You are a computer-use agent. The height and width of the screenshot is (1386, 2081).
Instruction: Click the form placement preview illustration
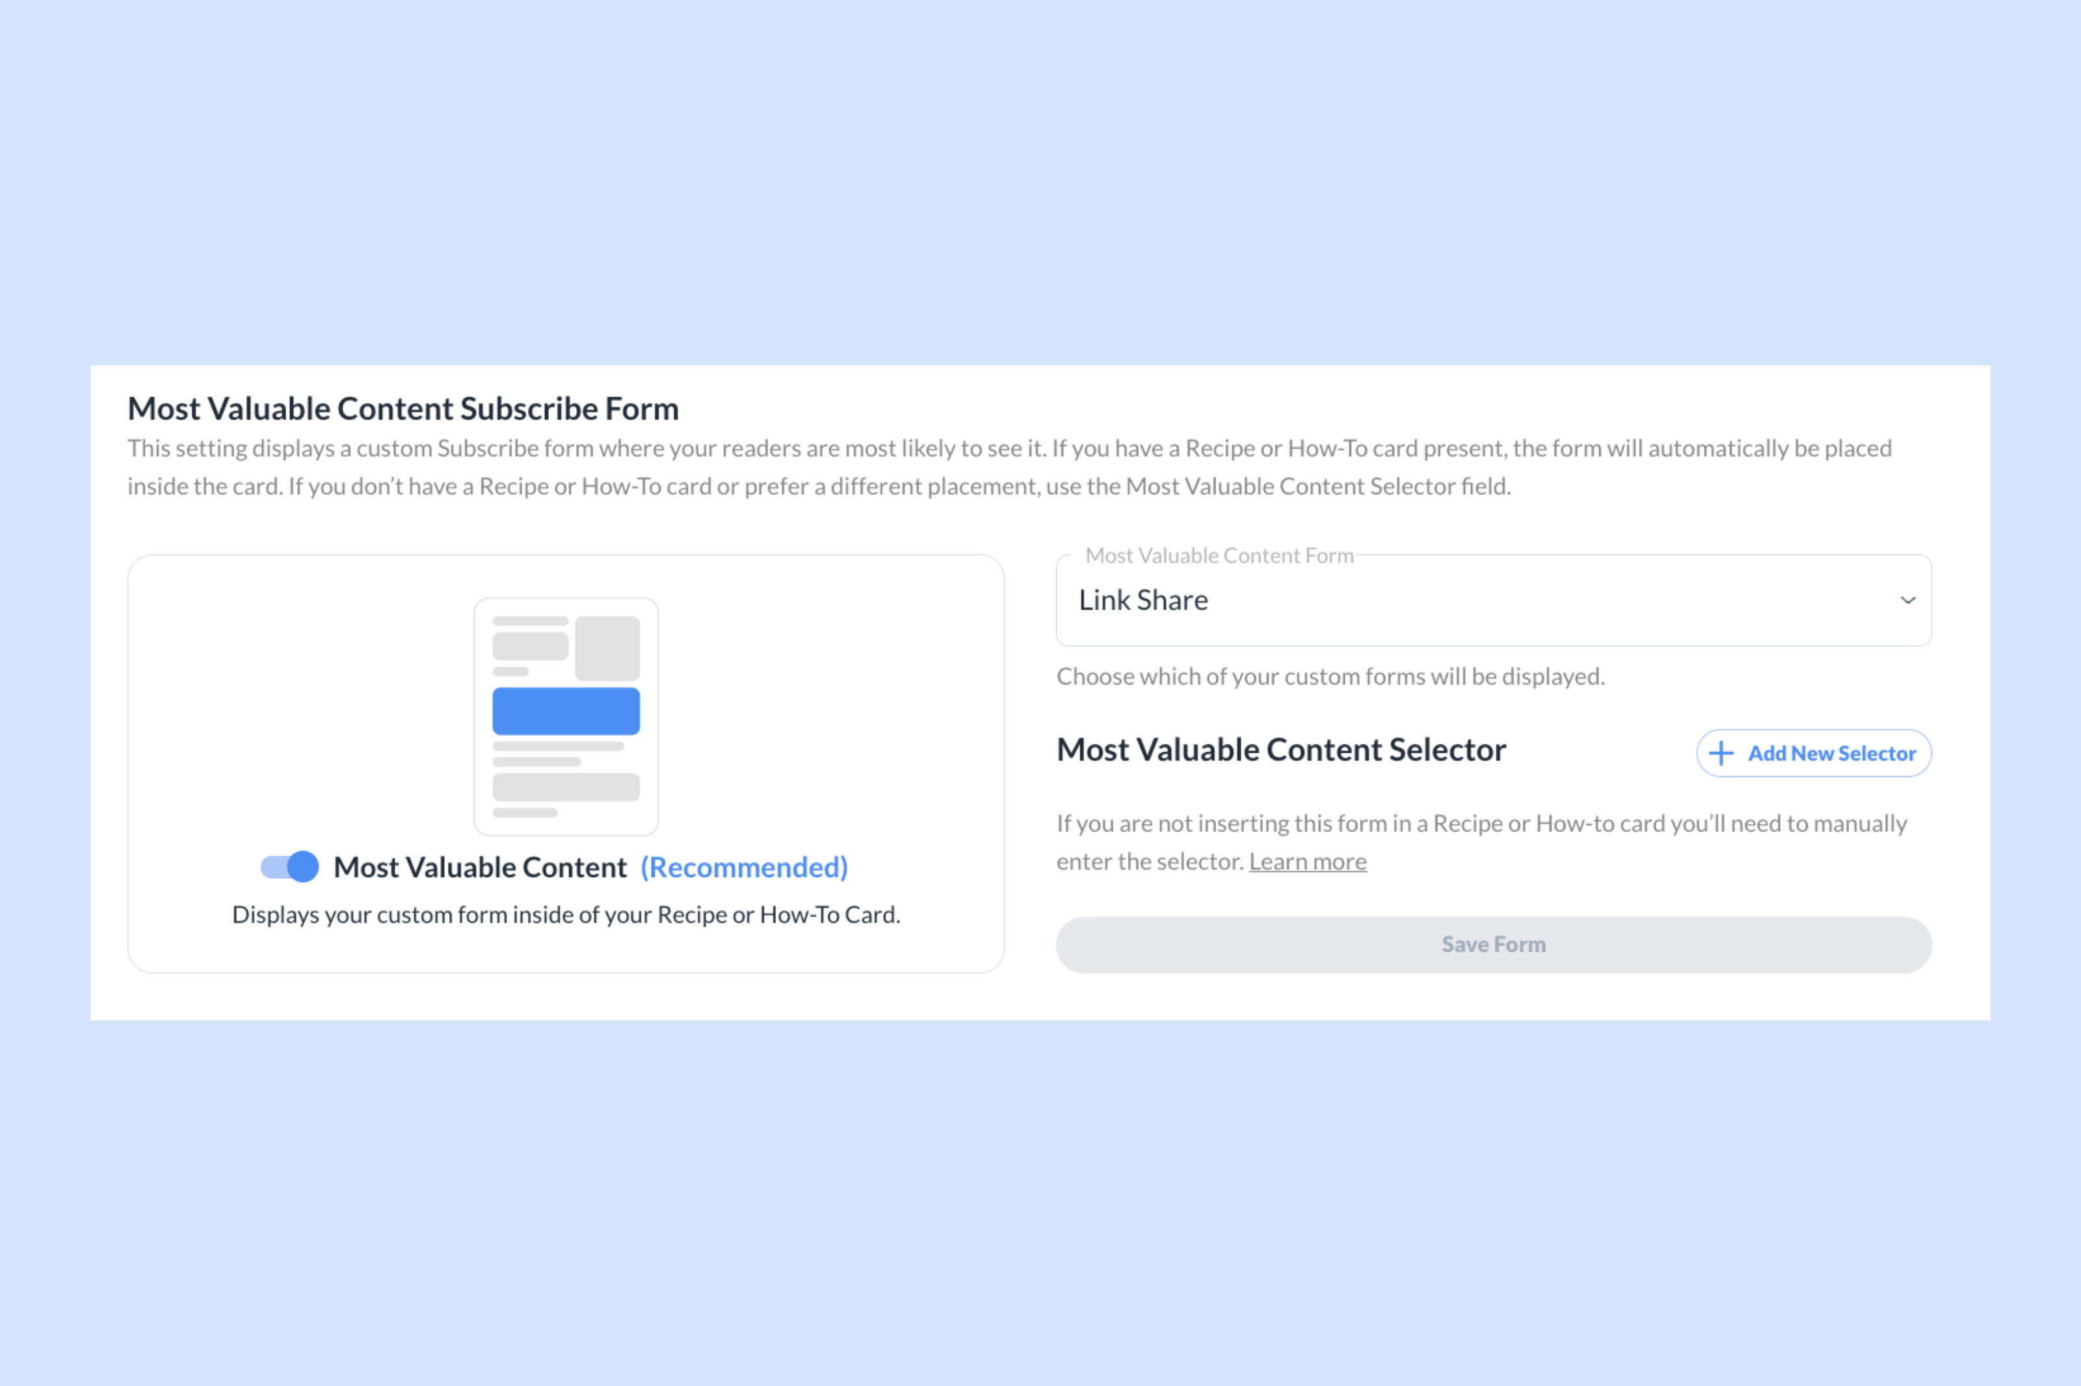coord(566,716)
